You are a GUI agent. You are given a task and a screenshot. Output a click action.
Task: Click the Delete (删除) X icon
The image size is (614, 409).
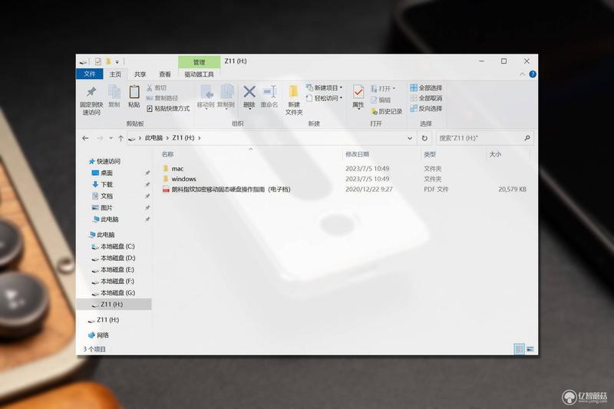coord(249,92)
